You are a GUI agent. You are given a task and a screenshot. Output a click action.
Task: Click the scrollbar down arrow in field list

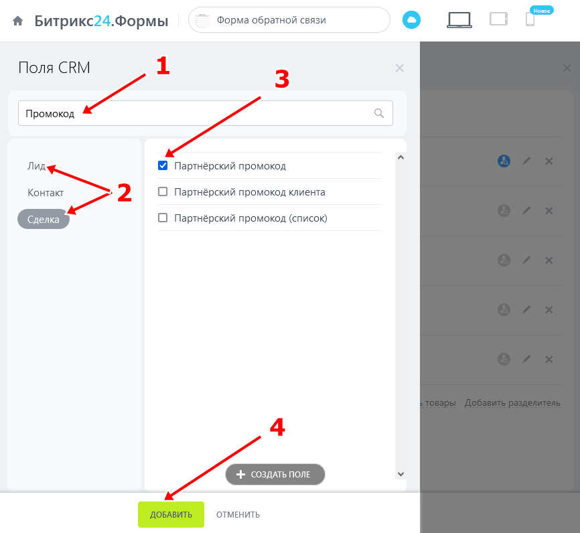coord(401,474)
